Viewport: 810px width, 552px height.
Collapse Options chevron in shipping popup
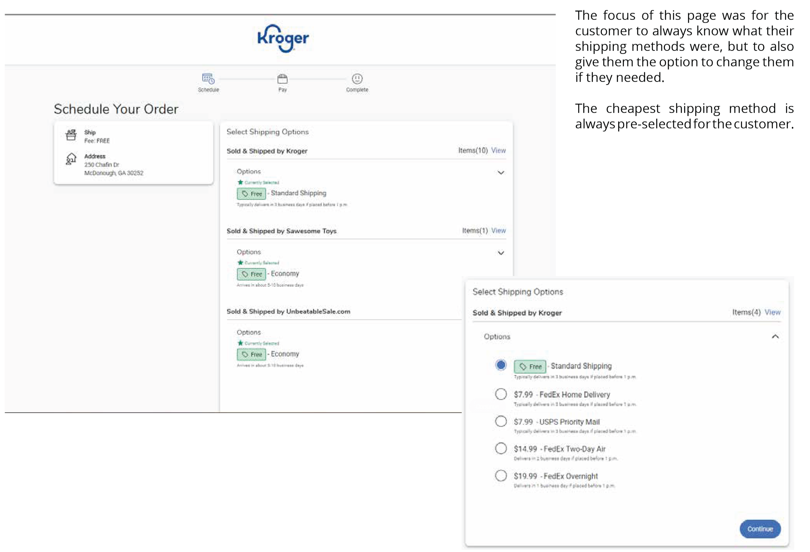[775, 337]
